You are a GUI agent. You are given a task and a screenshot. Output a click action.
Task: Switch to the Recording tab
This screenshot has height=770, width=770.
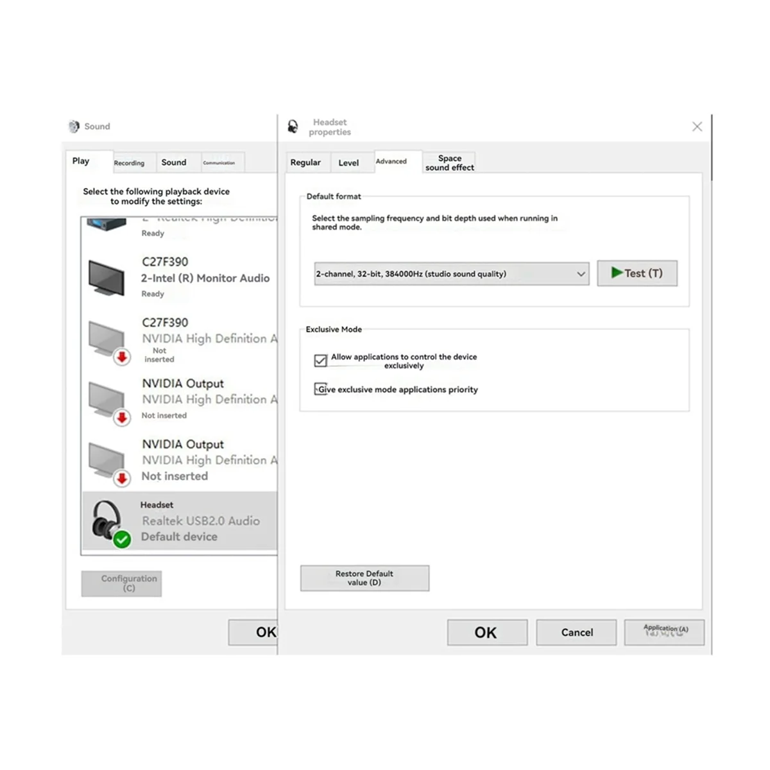(x=134, y=163)
